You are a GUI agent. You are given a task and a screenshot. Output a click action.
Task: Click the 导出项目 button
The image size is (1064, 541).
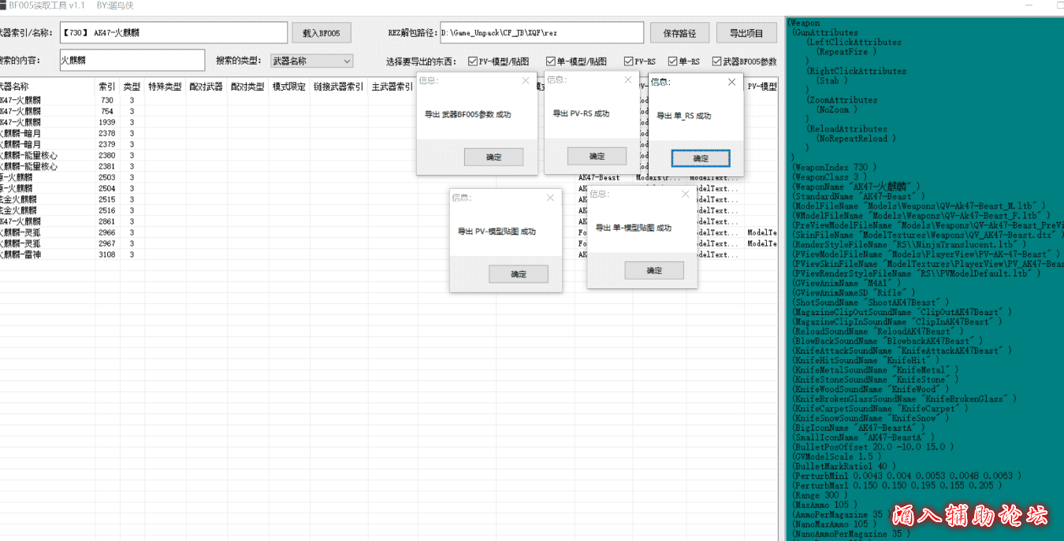click(746, 33)
